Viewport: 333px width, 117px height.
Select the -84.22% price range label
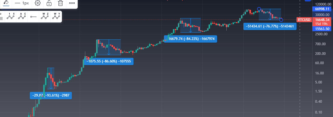tap(191, 39)
